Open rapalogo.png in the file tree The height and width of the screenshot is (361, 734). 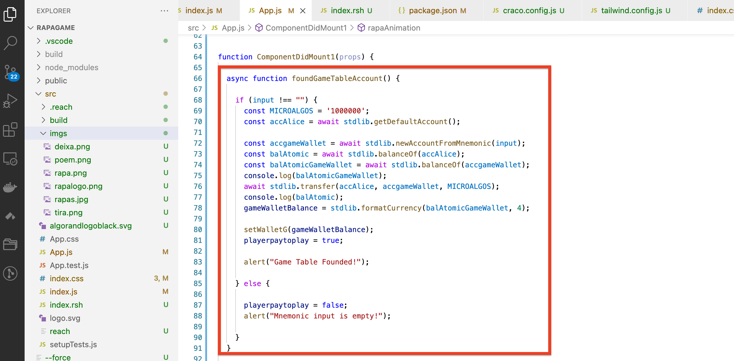pos(78,186)
